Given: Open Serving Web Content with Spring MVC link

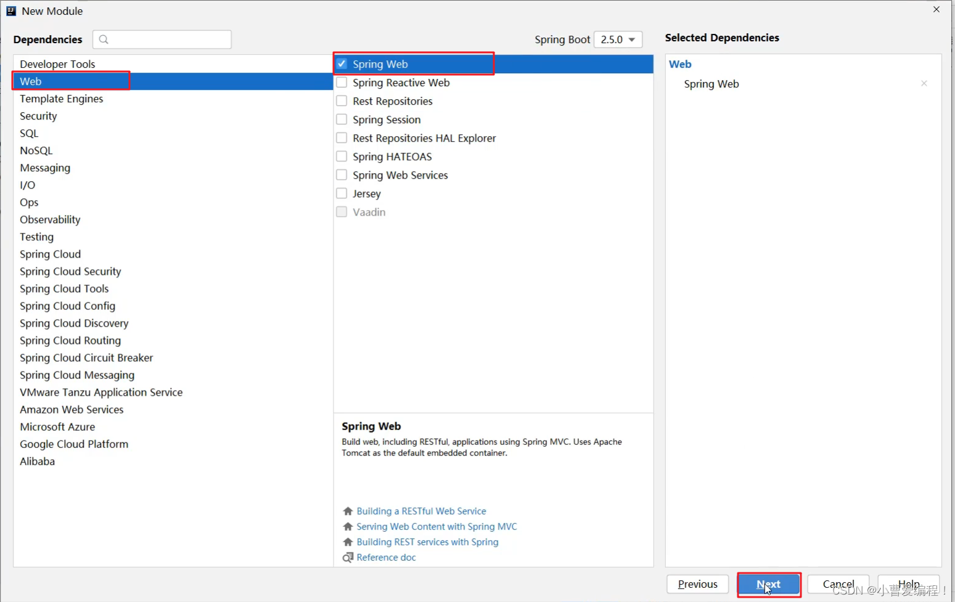Looking at the screenshot, I should 437,527.
